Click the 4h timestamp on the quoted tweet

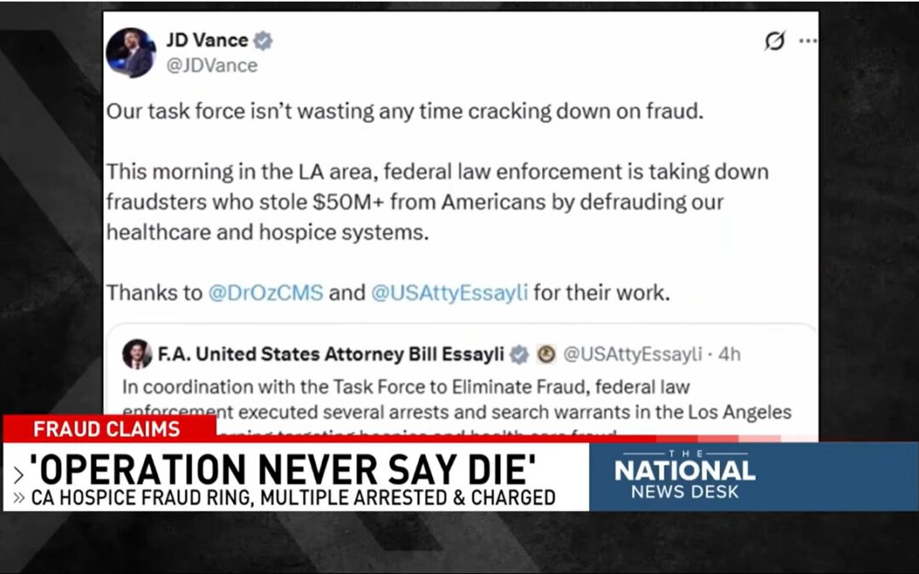(x=728, y=354)
